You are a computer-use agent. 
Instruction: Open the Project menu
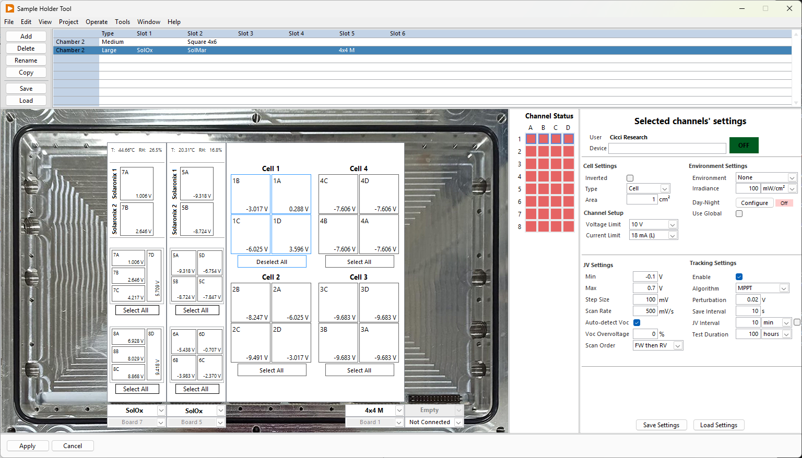68,22
